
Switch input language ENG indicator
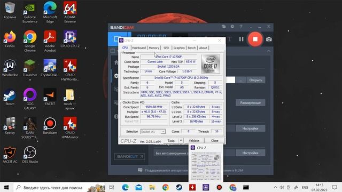(x=305, y=187)
